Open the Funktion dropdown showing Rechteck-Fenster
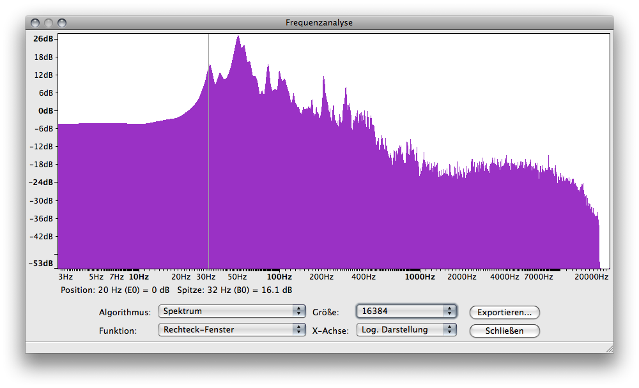Image resolution: width=639 pixels, height=388 pixels. click(231, 329)
